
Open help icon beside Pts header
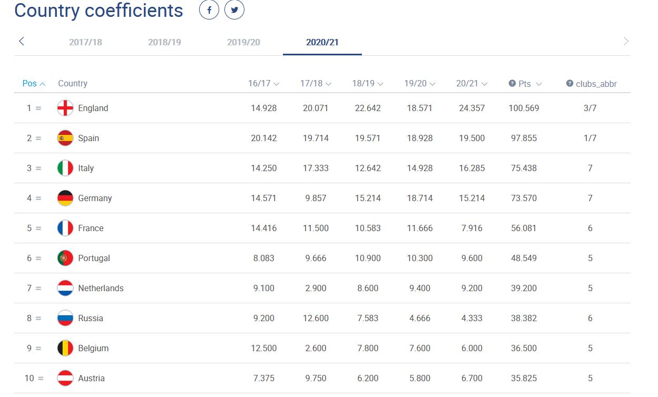pos(512,83)
